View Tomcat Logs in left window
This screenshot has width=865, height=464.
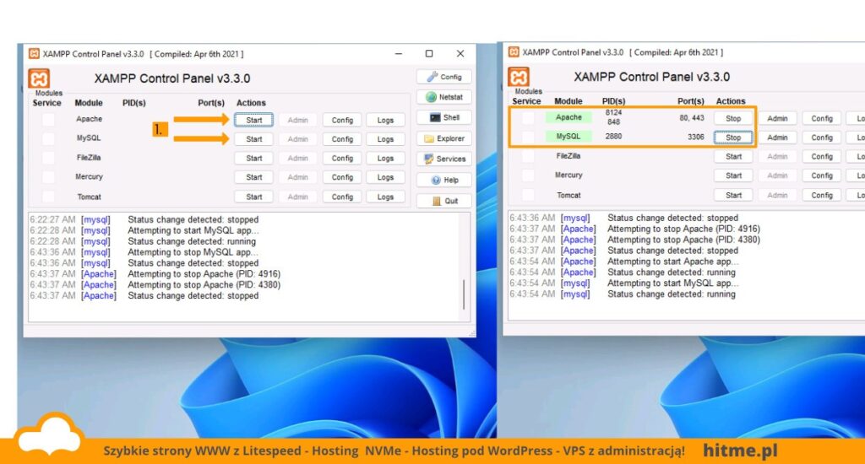385,197
